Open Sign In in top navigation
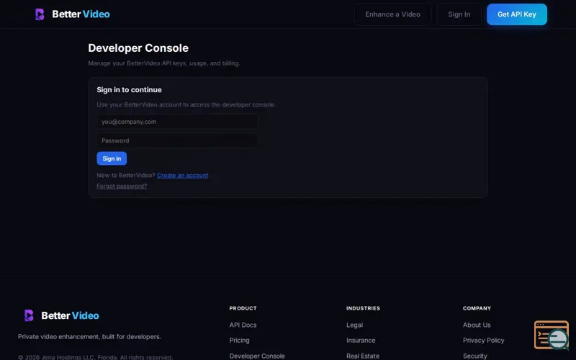576x360 pixels. click(459, 14)
